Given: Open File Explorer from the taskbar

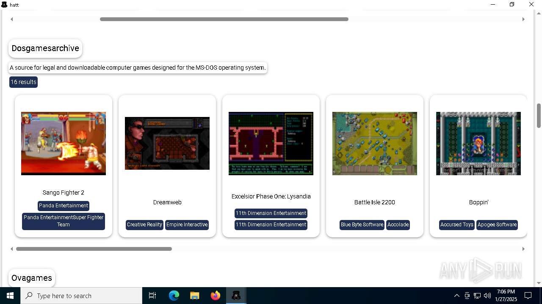Looking at the screenshot, I should 195,296.
